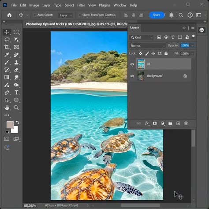Screen dimensions: 209x209
Task: Click the white background color swatch
Action: (x=15, y=131)
